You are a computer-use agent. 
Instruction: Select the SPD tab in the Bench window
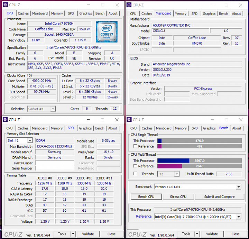click(194, 128)
